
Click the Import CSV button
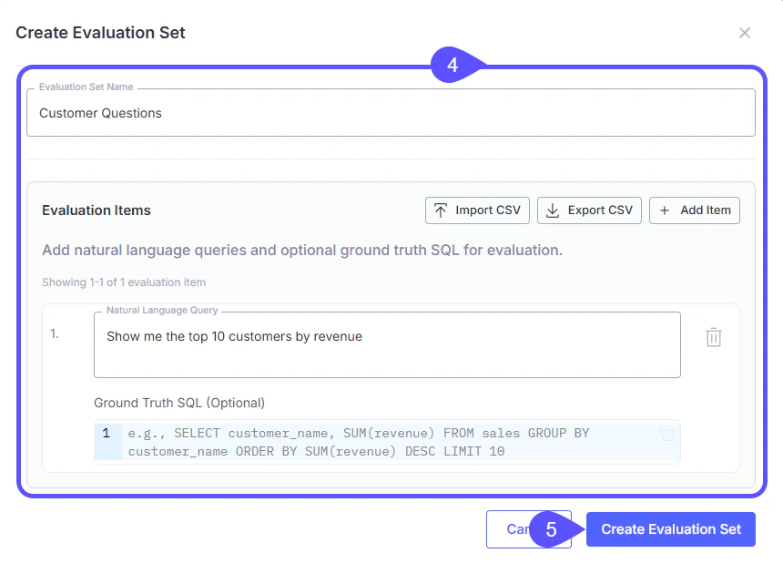(x=477, y=210)
